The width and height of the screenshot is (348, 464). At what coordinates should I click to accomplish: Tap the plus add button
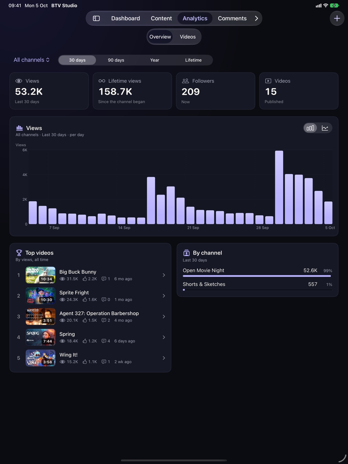[337, 19]
